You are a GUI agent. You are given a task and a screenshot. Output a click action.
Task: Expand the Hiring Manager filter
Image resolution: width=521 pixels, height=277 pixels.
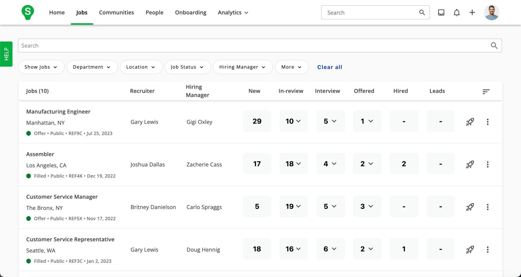pyautogui.click(x=243, y=67)
